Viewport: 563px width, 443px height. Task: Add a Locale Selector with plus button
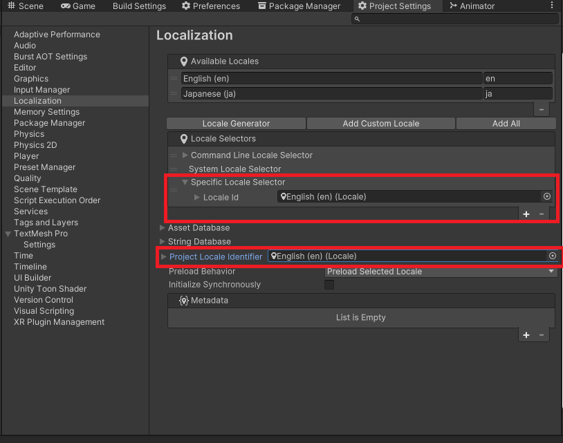coord(526,214)
